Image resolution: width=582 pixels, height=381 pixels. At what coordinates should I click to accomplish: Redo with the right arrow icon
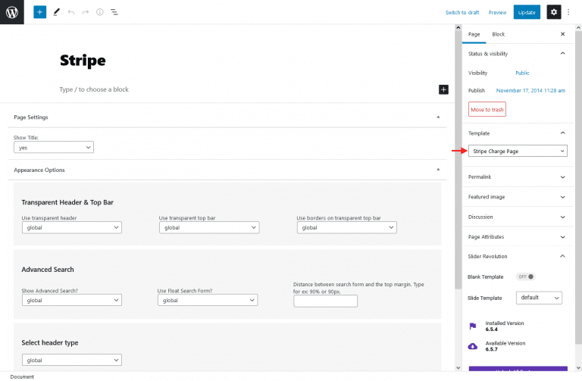click(x=86, y=12)
